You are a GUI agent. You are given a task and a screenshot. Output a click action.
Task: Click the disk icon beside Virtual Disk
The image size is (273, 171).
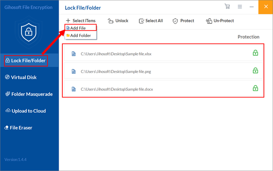tap(7, 77)
